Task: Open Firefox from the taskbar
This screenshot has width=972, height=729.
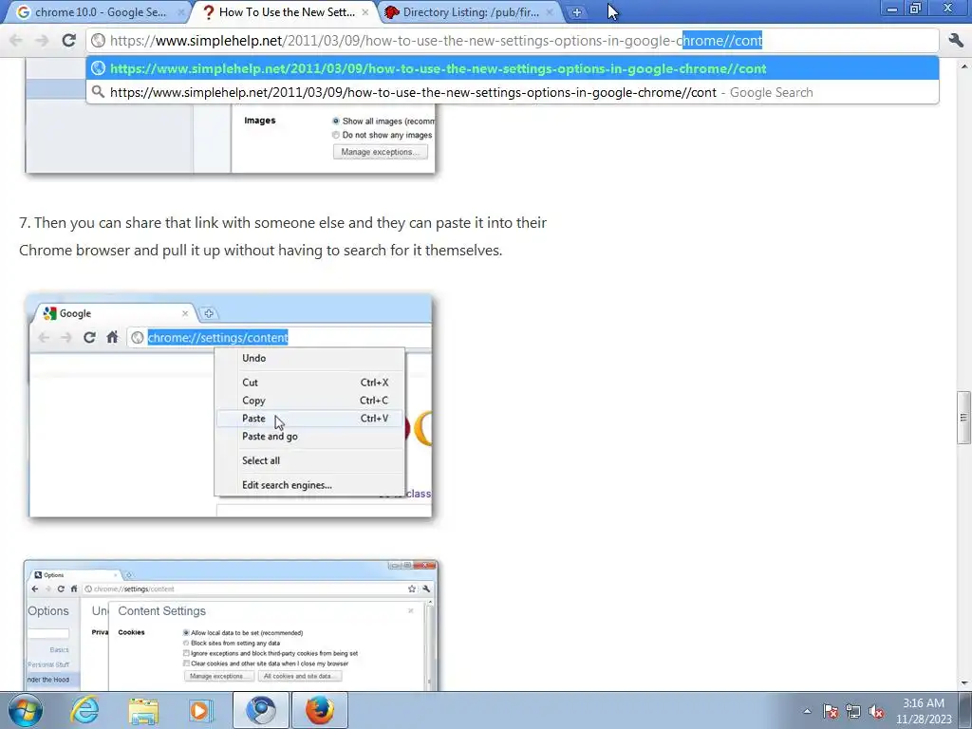Action: (x=319, y=710)
